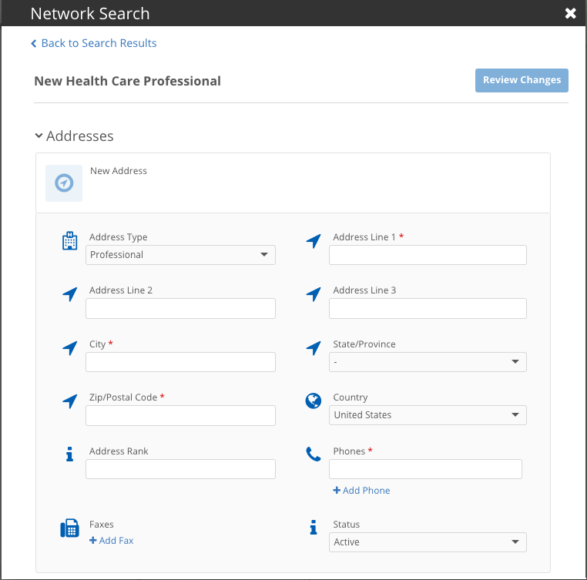
Task: Click the arrow icon beside Address Line 1
Action: 314,241
